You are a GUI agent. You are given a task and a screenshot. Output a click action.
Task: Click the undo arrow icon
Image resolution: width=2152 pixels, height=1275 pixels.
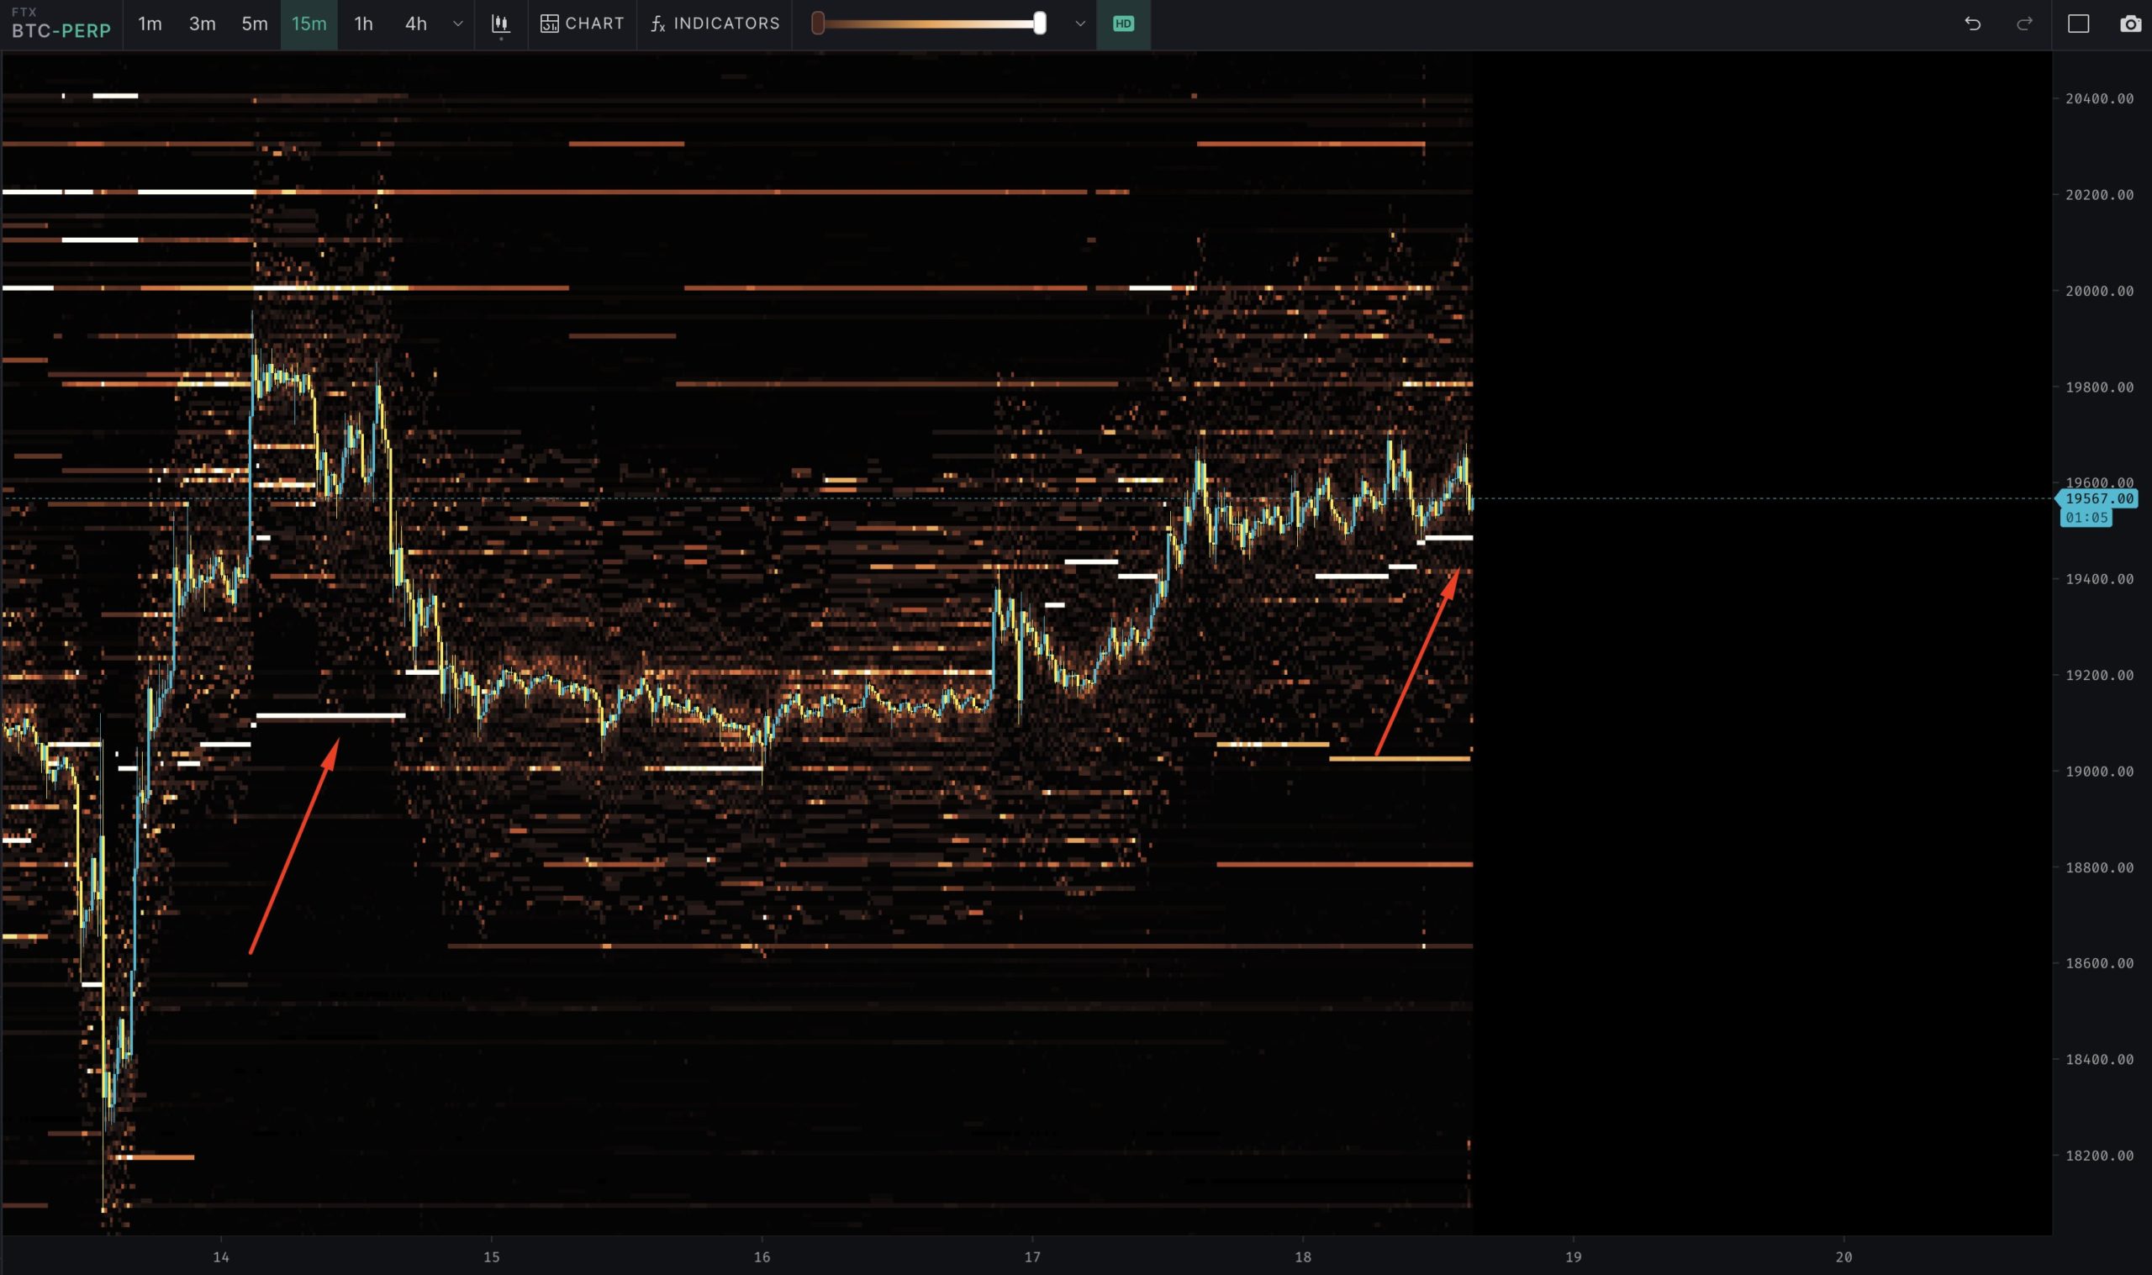pos(1972,24)
